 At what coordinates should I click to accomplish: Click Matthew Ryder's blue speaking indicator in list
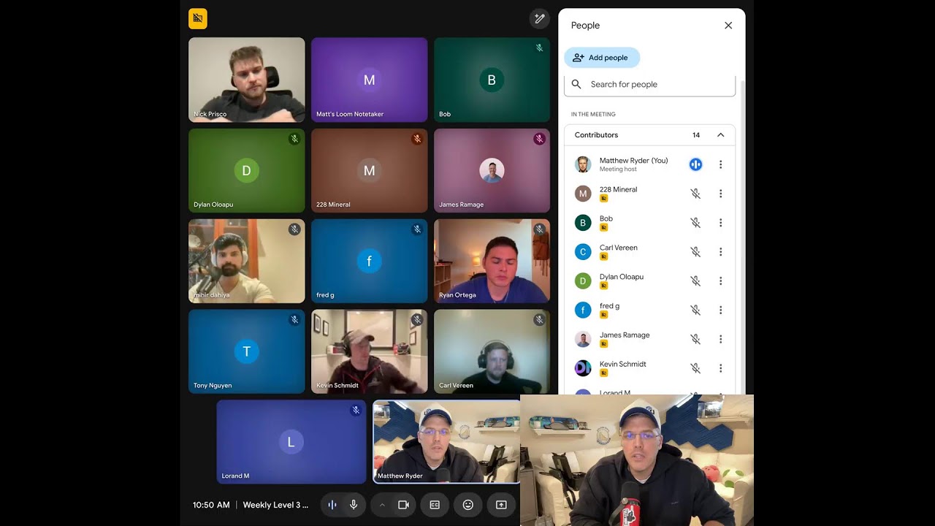(695, 164)
